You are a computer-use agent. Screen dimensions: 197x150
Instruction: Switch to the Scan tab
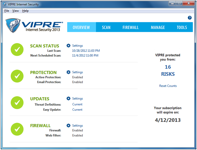tap(106, 27)
